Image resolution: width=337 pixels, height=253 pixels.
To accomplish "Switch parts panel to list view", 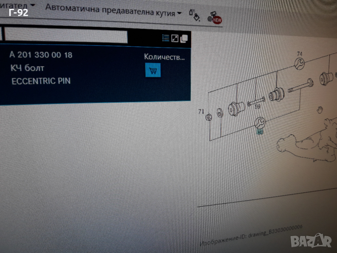I will (166, 38).
